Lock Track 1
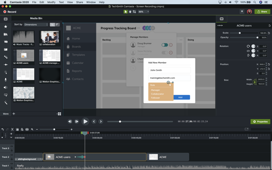The image size is (272, 170). (x=11, y=167)
